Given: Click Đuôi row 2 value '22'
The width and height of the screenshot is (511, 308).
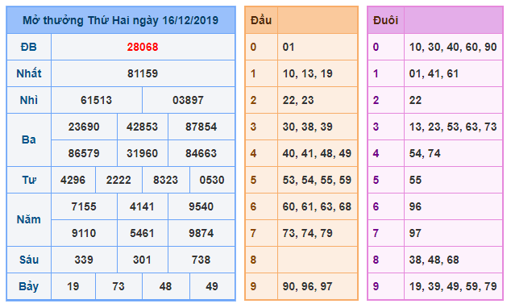Looking at the screenshot, I should click(x=416, y=100).
